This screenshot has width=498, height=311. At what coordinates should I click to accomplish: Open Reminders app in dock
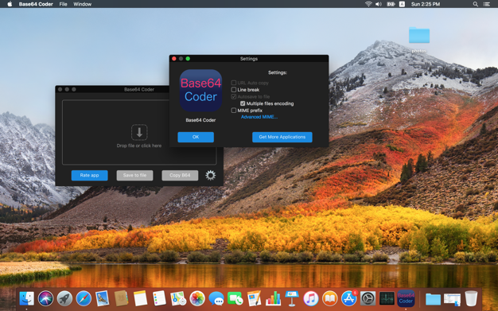point(159,298)
